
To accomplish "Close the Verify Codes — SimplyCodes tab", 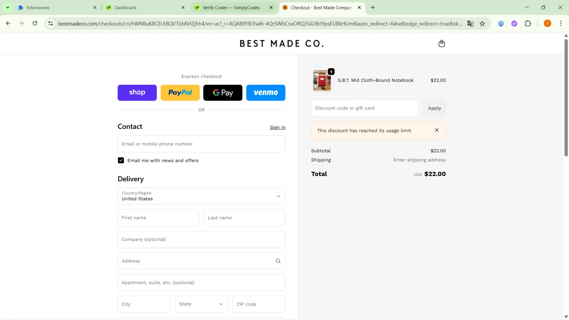I will [271, 8].
